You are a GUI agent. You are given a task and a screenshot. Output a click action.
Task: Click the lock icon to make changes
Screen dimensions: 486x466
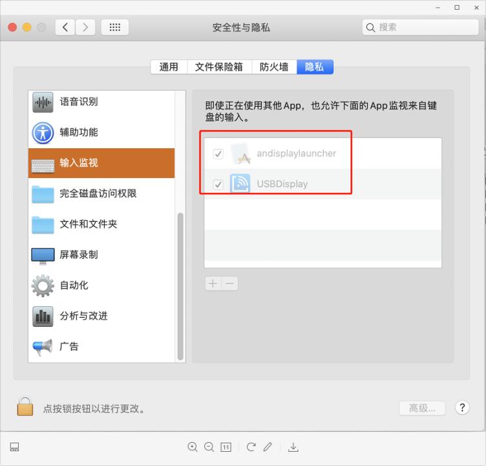coord(25,407)
